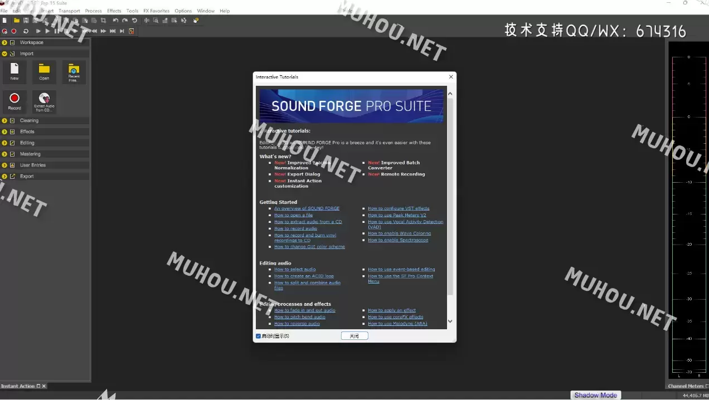This screenshot has width=709, height=400.
Task: Click the Pause transport button
Action: tap(56, 31)
